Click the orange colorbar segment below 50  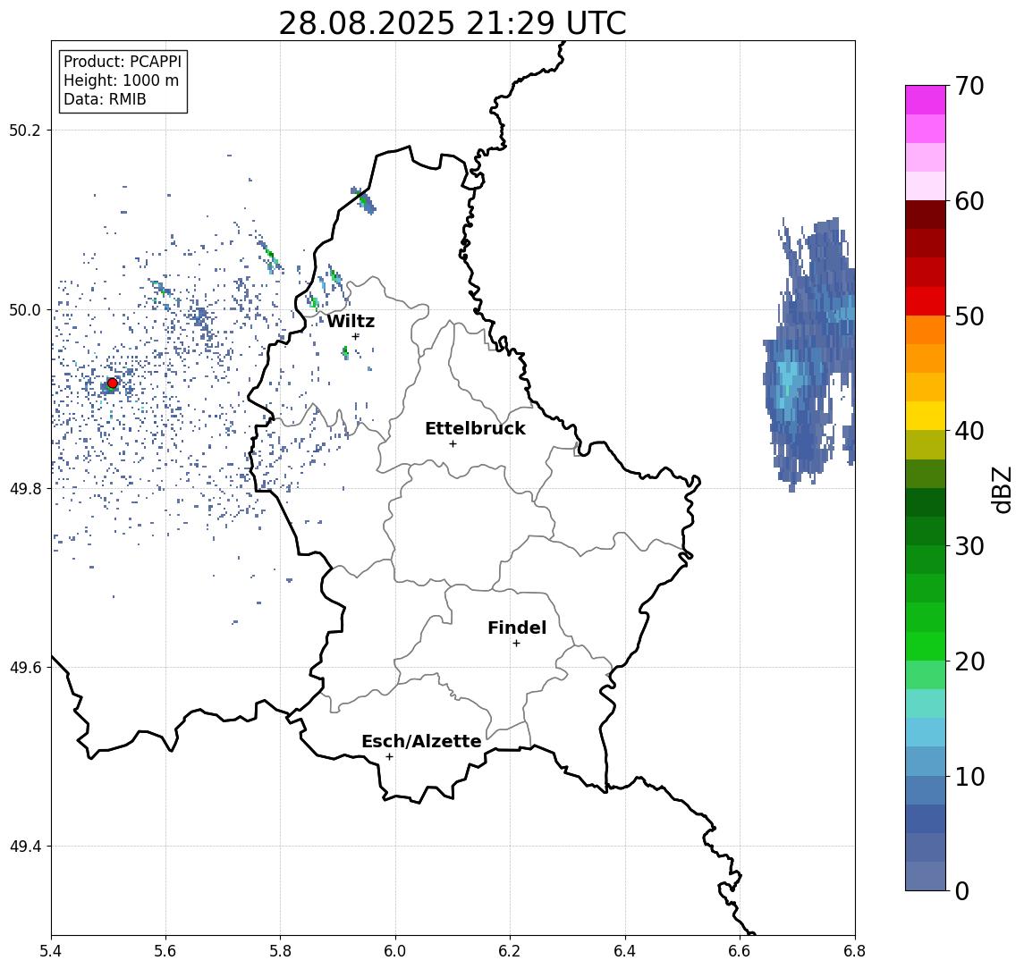click(x=926, y=330)
